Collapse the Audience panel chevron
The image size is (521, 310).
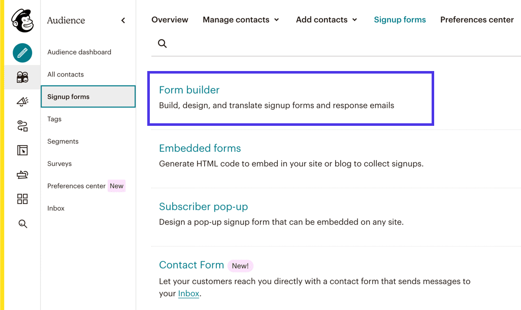123,20
